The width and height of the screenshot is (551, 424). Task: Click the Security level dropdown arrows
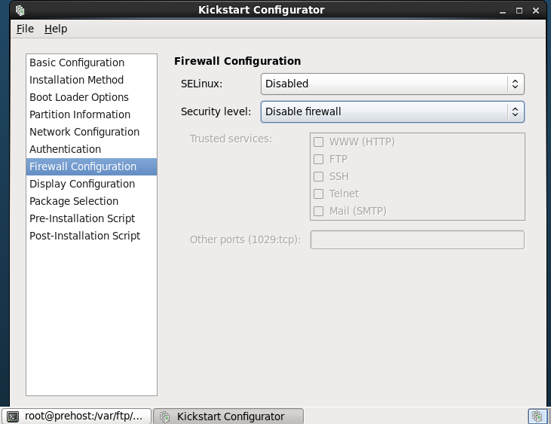(515, 111)
